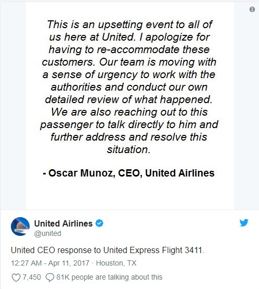Click the word "situation." ending the statement

(x=128, y=149)
